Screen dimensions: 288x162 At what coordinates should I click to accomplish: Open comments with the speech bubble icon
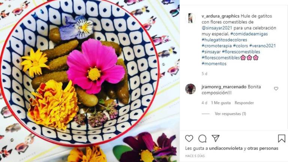coord(202,138)
